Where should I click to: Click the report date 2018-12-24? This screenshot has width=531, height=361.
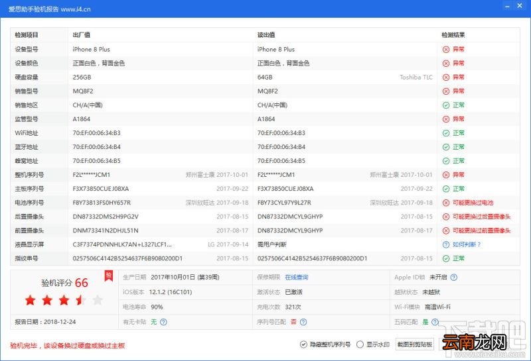coord(60,322)
